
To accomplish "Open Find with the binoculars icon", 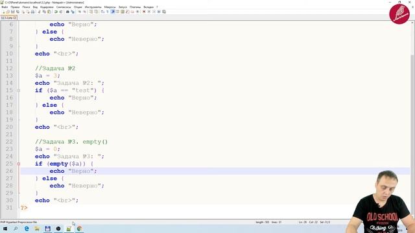I will 67,12.
